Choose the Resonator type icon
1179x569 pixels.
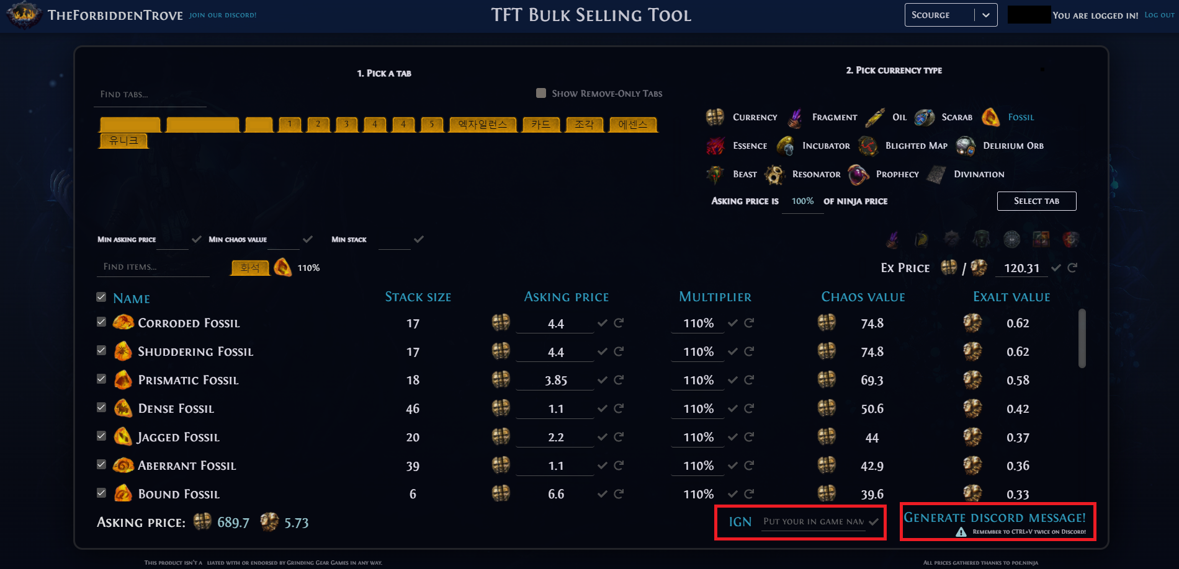[774, 174]
